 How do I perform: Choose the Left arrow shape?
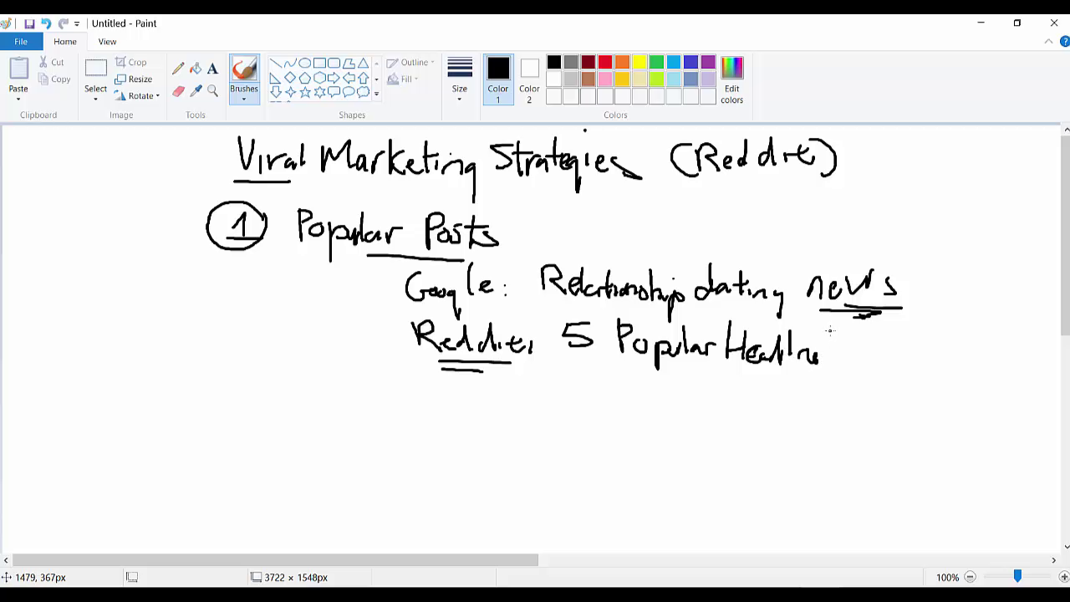pos(349,78)
